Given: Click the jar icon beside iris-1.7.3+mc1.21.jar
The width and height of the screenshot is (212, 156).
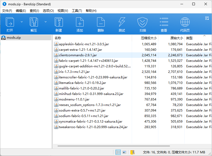Looking at the screenshot, I should pyautogui.click(x=56, y=72).
